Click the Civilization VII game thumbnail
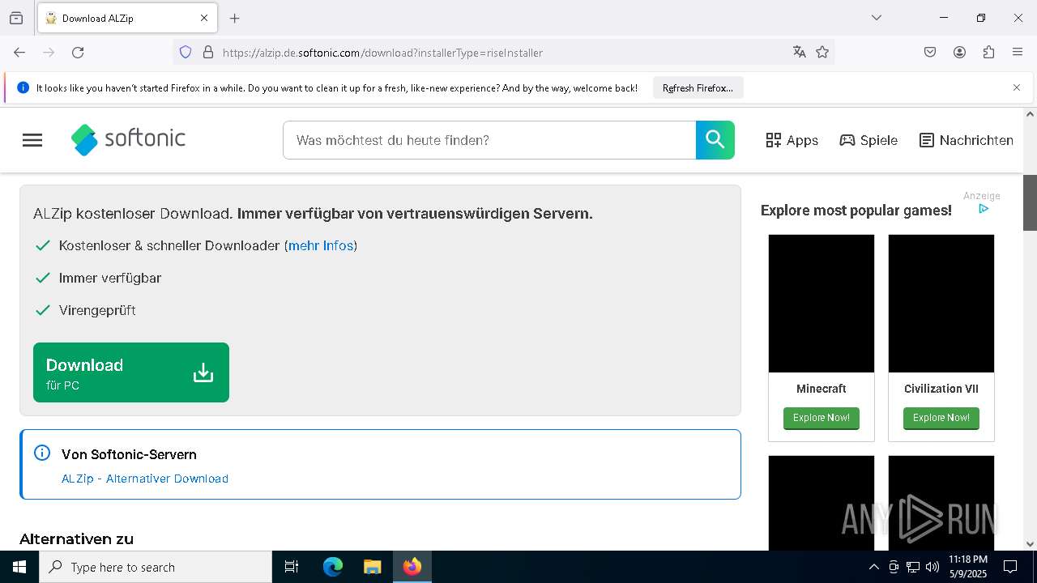 (x=941, y=304)
